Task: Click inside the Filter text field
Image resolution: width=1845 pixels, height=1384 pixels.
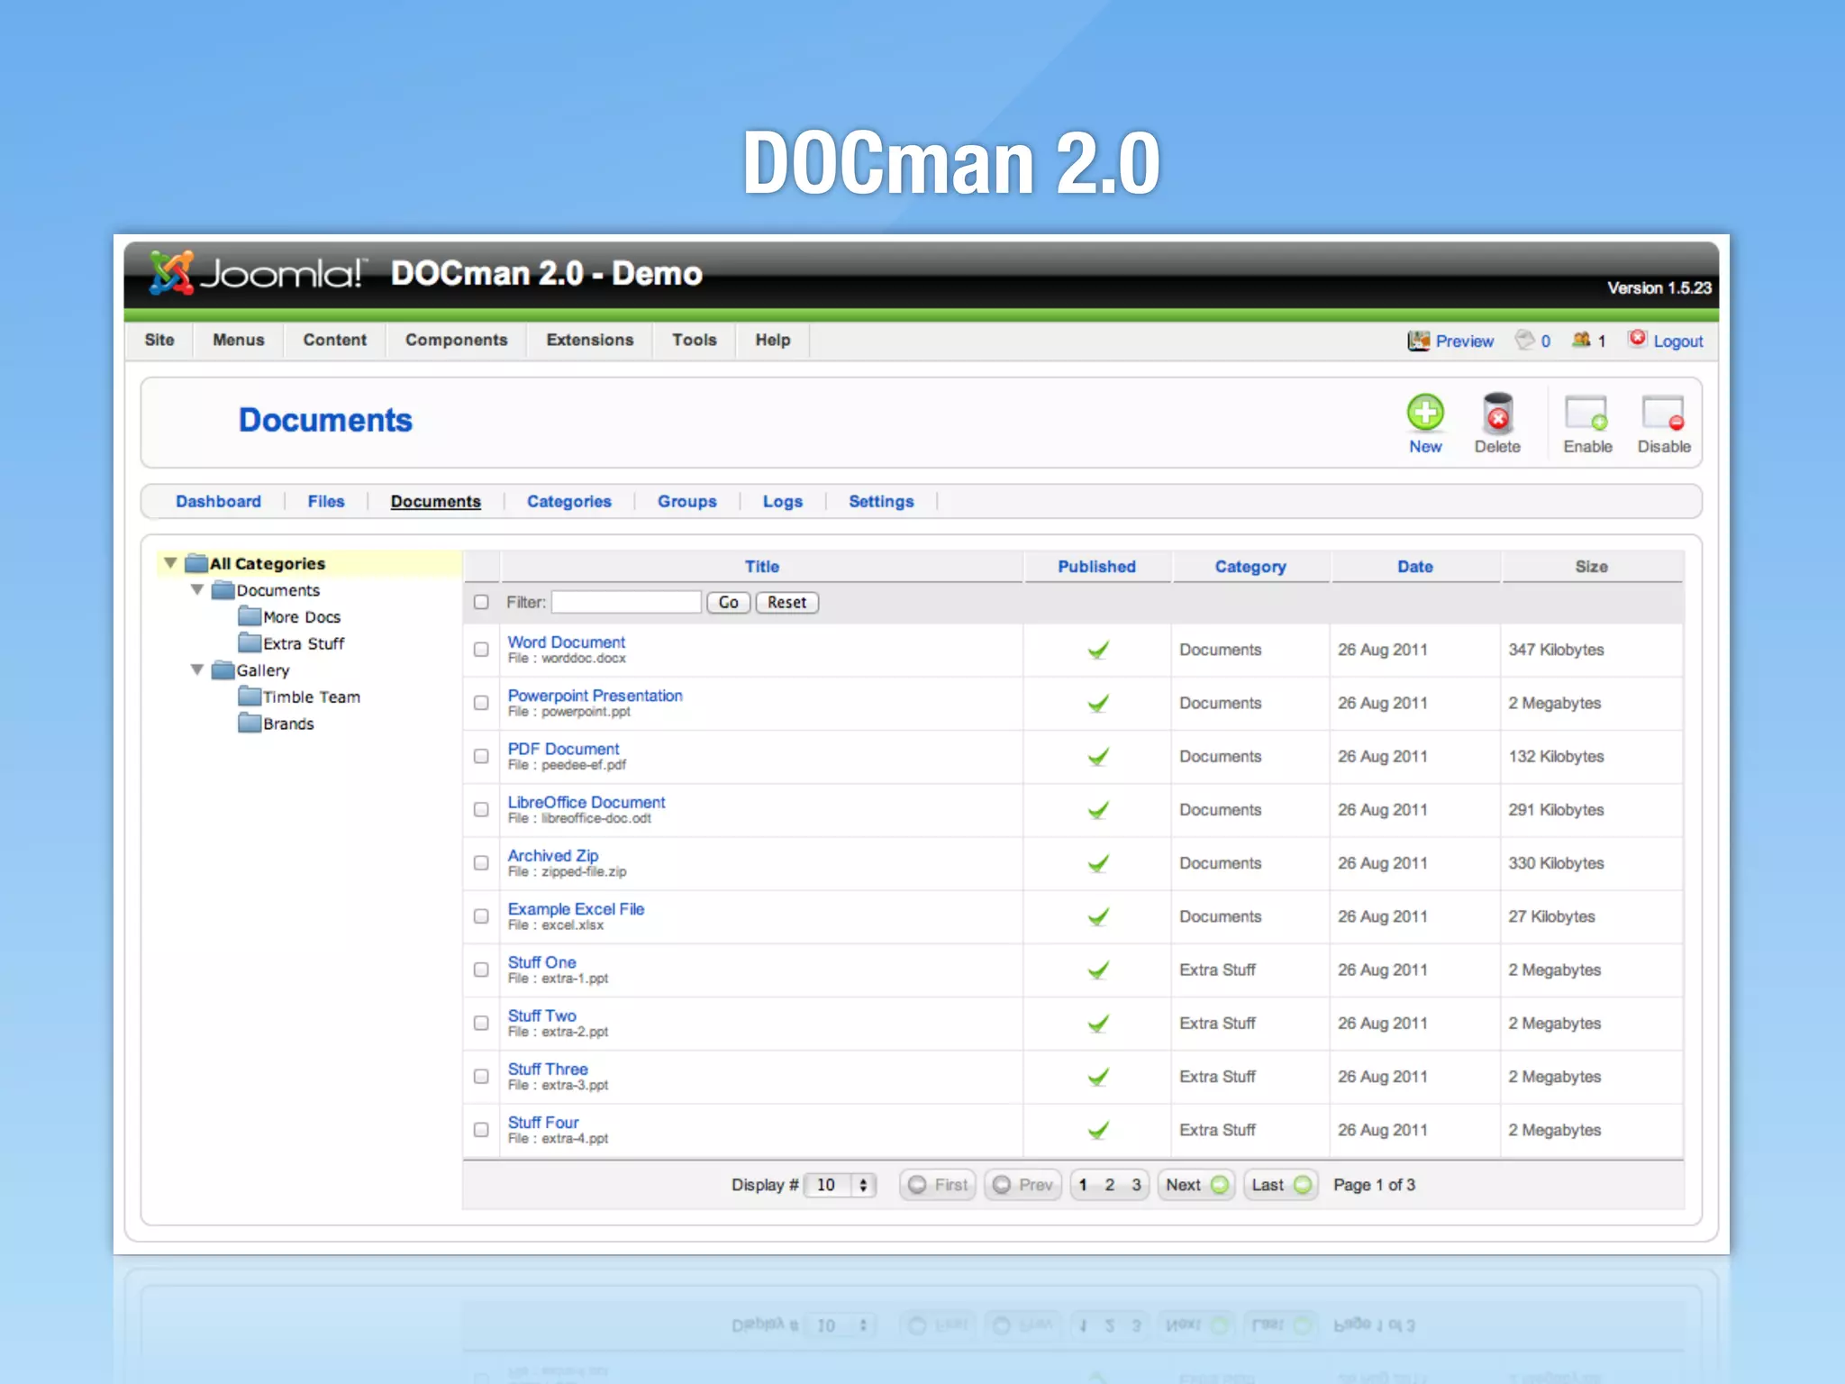Action: (626, 602)
